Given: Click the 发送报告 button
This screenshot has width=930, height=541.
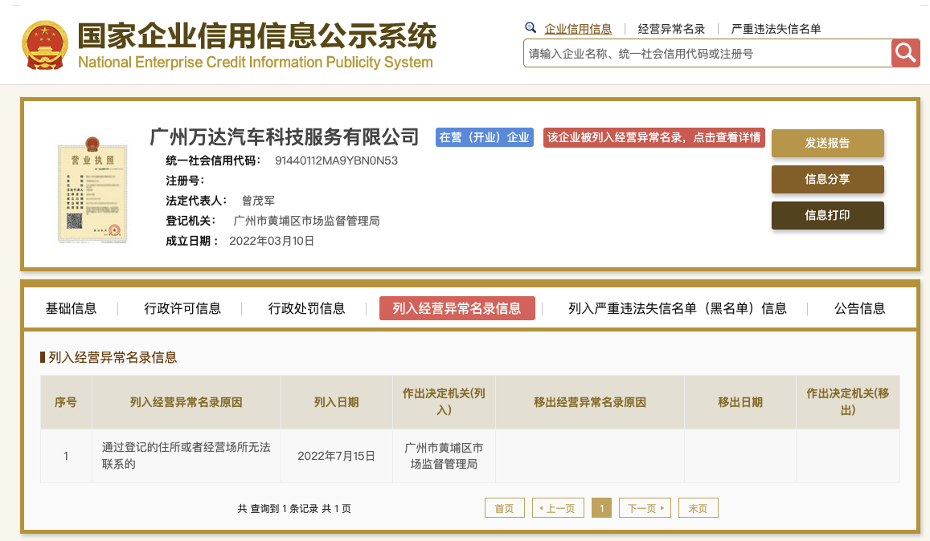Looking at the screenshot, I should click(x=827, y=143).
